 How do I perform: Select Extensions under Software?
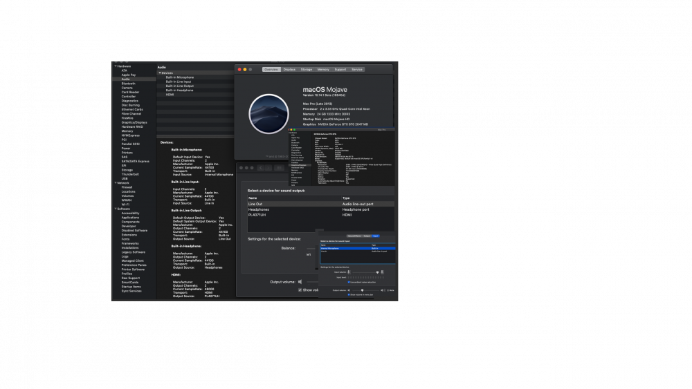tap(129, 235)
